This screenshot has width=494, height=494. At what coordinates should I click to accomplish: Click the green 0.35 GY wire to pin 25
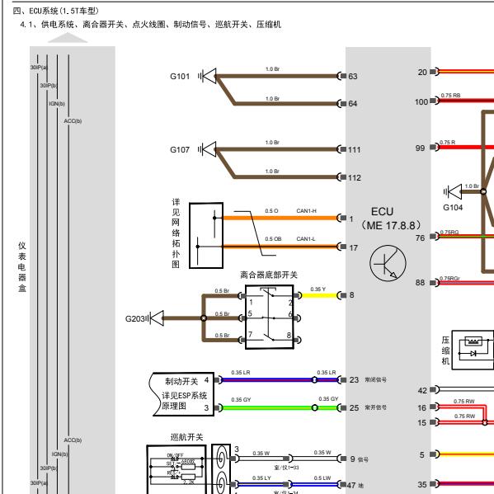point(280,408)
